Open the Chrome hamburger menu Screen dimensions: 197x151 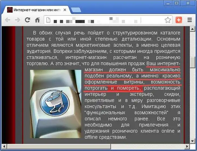tap(190, 20)
